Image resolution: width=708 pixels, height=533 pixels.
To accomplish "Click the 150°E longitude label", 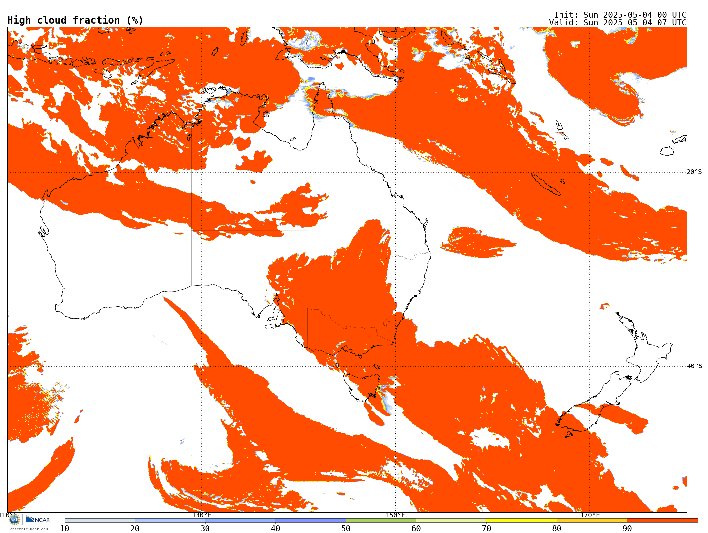I will coord(395,515).
